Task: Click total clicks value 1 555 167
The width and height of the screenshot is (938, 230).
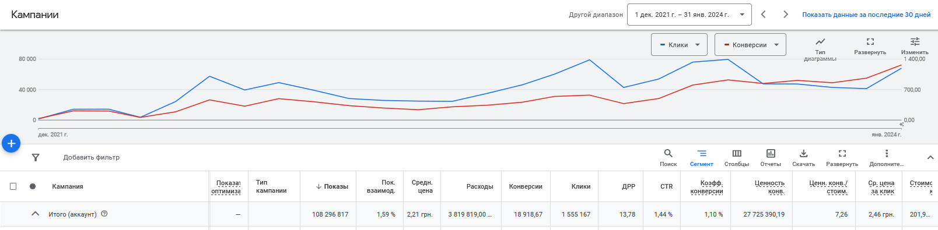Action: (x=576, y=214)
